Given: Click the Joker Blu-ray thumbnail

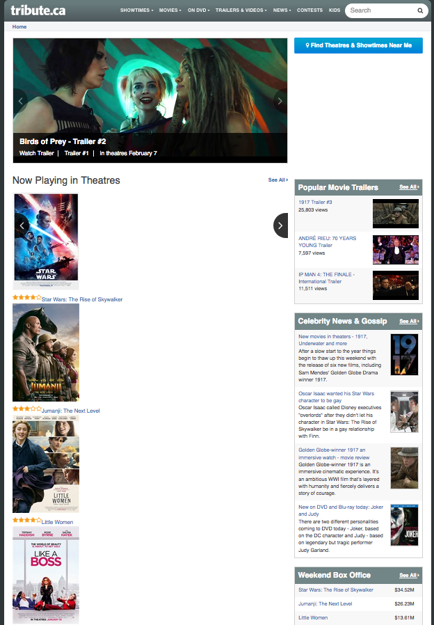Looking at the screenshot, I should (x=404, y=525).
